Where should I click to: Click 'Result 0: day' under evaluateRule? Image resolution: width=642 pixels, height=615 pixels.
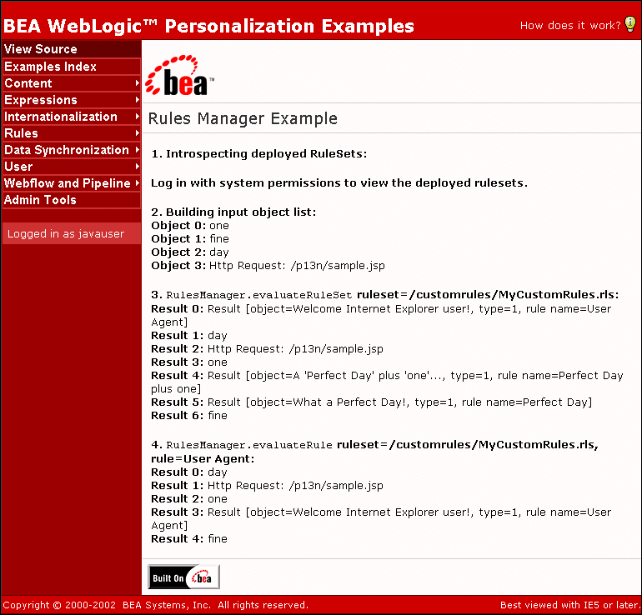189,472
